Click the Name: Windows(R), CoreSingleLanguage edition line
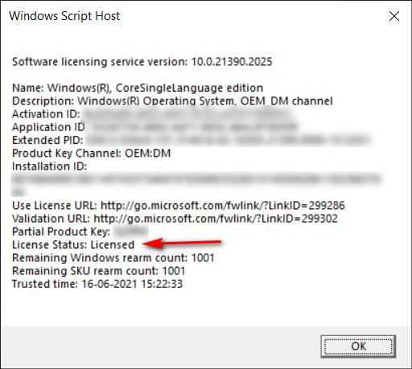 [138, 88]
